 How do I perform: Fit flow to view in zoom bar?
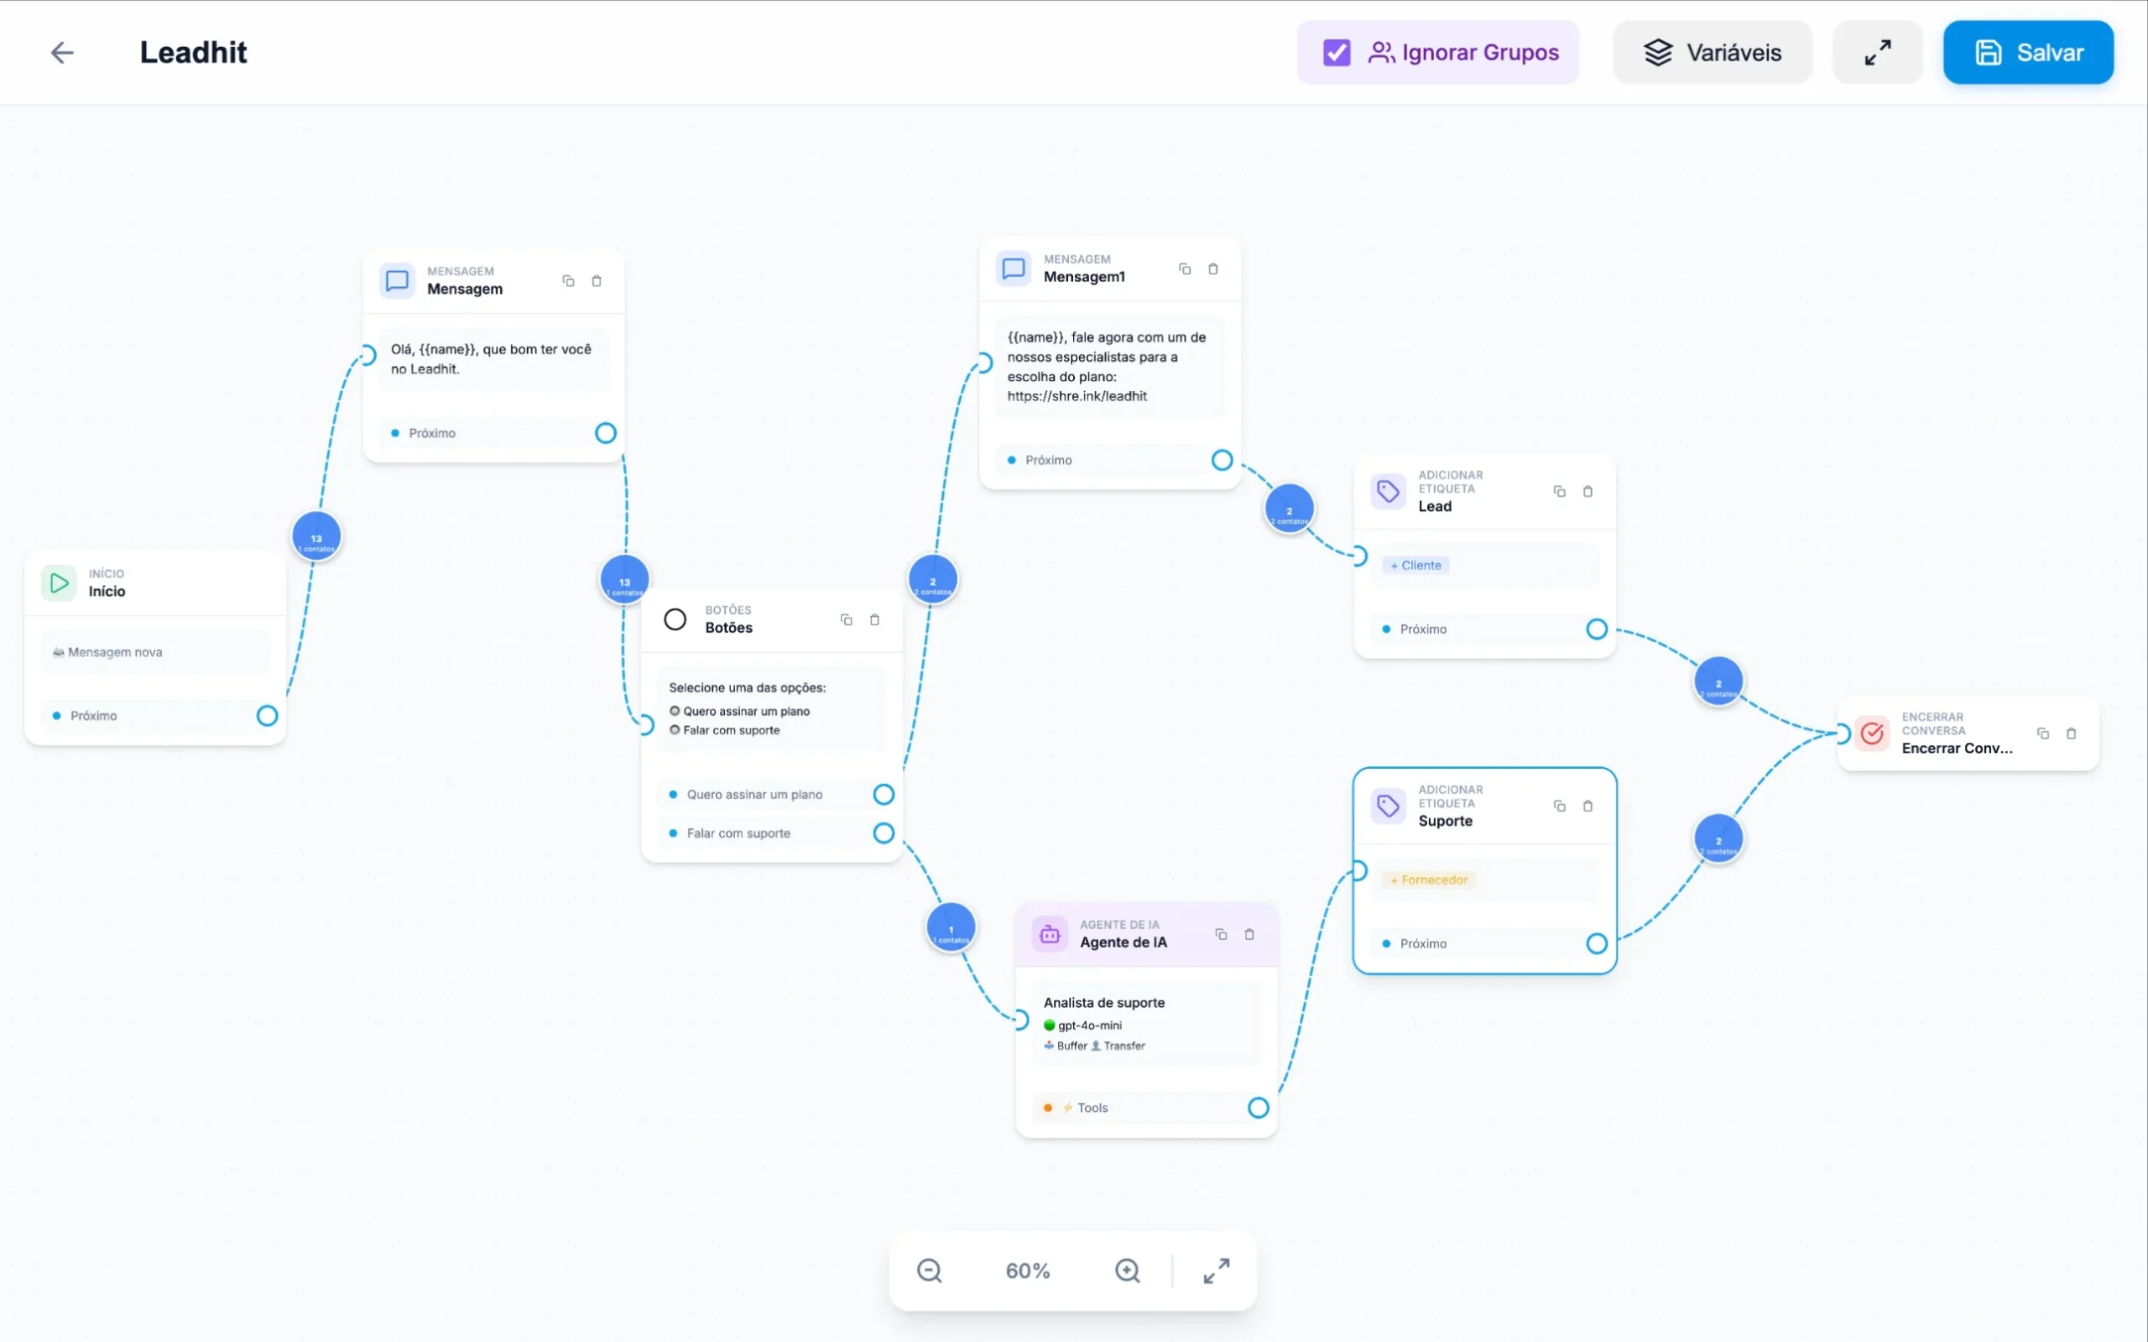(1217, 1271)
